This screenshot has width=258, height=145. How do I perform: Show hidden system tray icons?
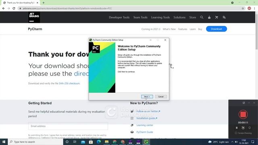pos(232,142)
